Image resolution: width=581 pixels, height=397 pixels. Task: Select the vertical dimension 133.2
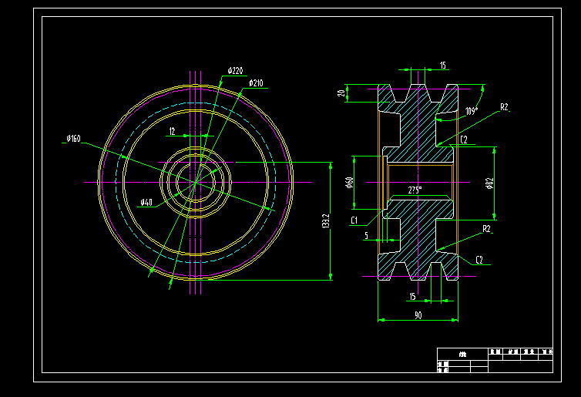click(x=325, y=220)
